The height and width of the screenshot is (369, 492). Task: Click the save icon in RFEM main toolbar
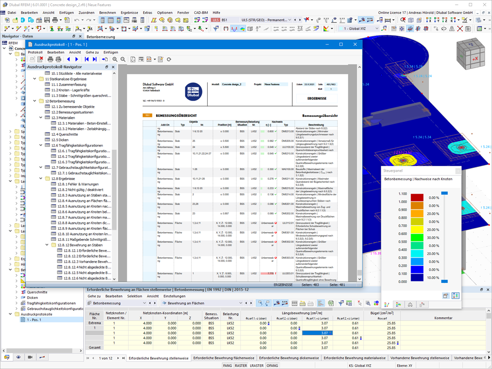coord(47,20)
